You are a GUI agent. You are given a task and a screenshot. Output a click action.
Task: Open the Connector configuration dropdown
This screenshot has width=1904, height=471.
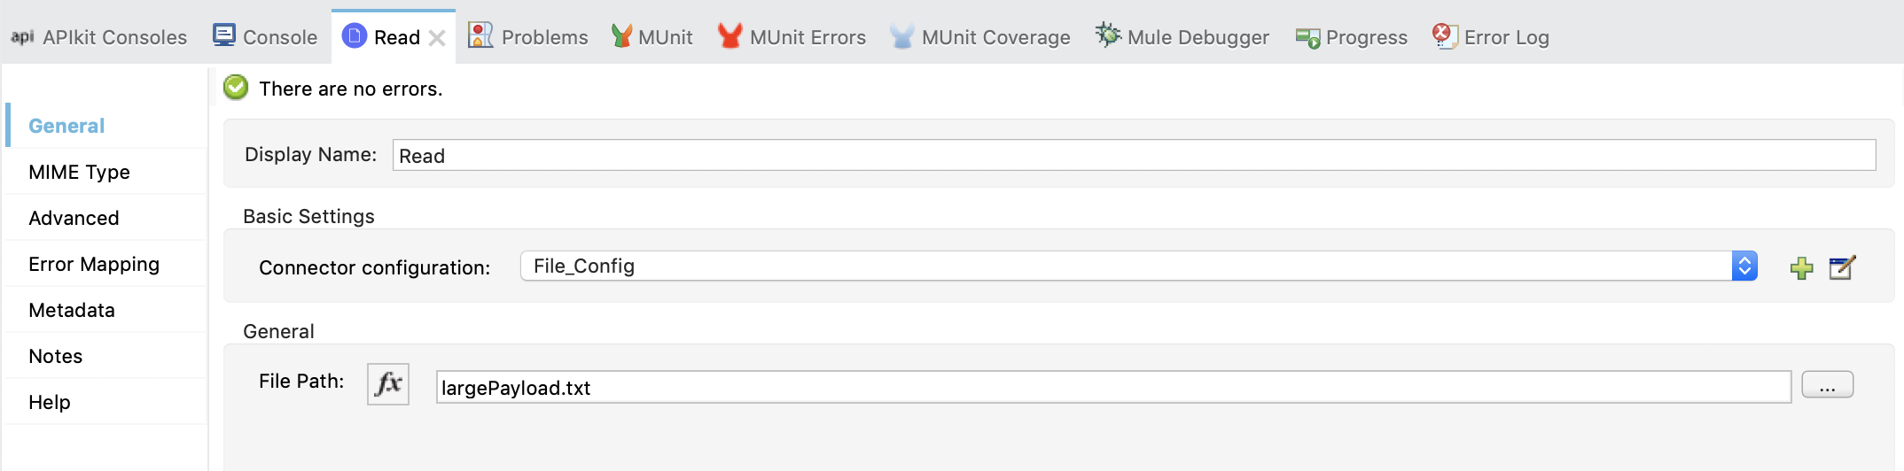[1744, 266]
